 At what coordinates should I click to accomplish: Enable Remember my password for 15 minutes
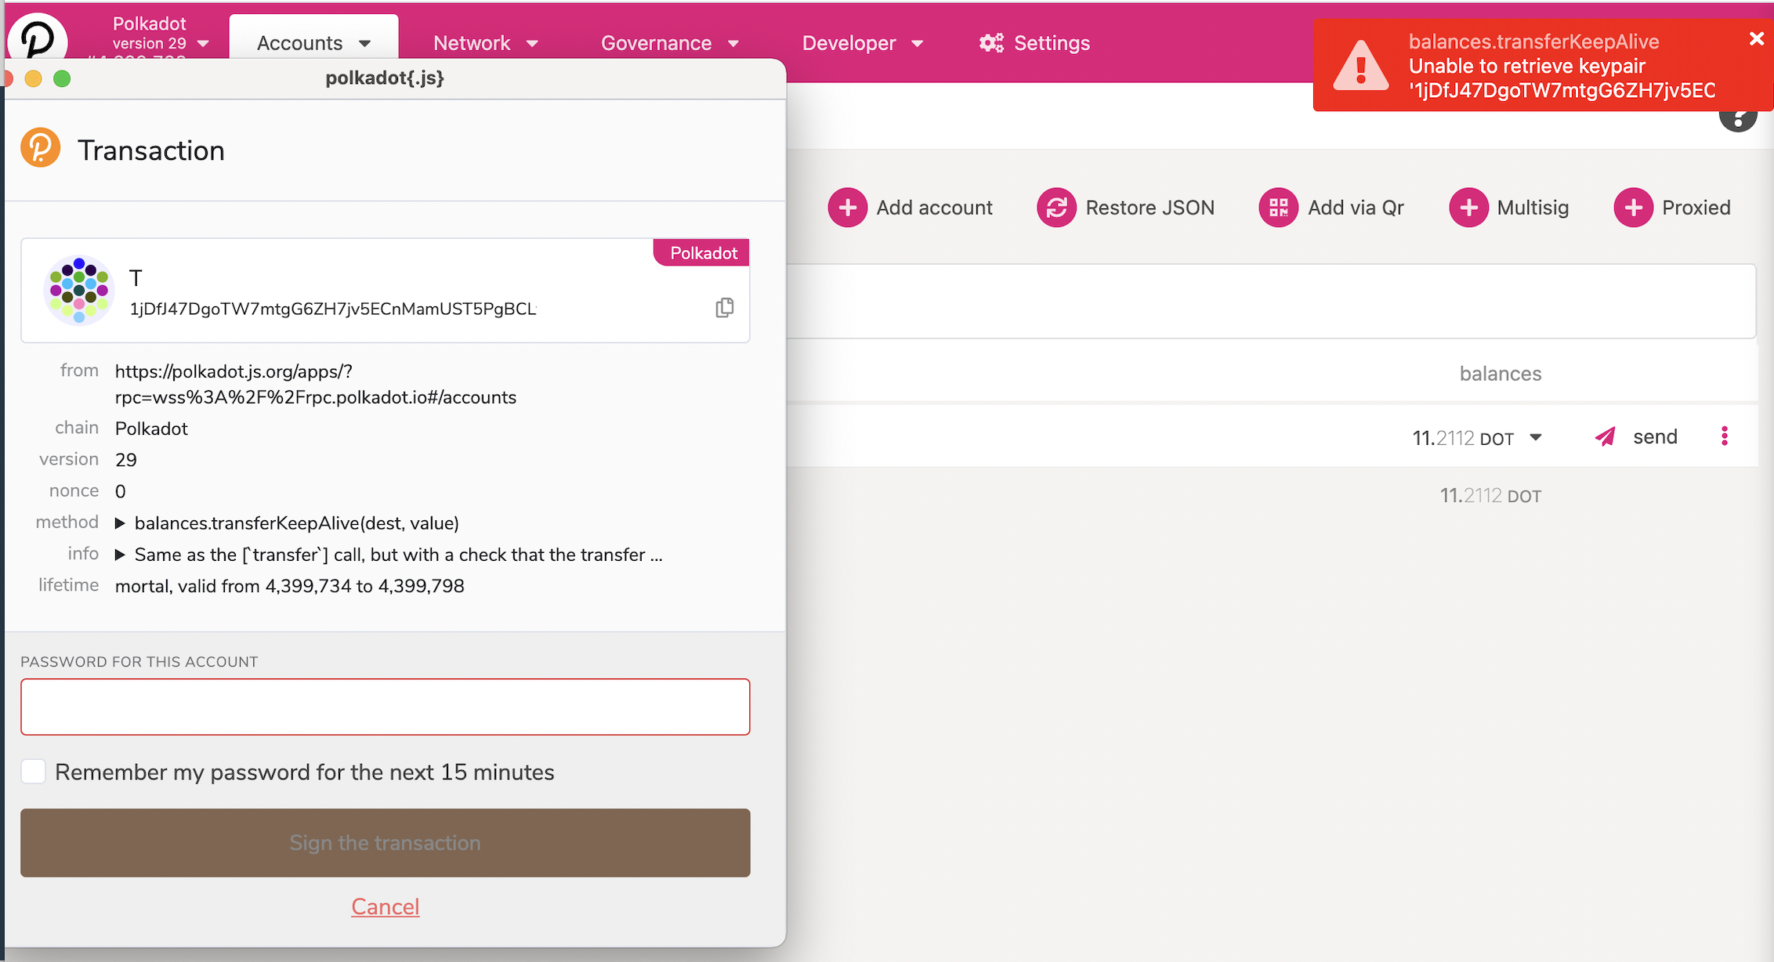tap(34, 772)
